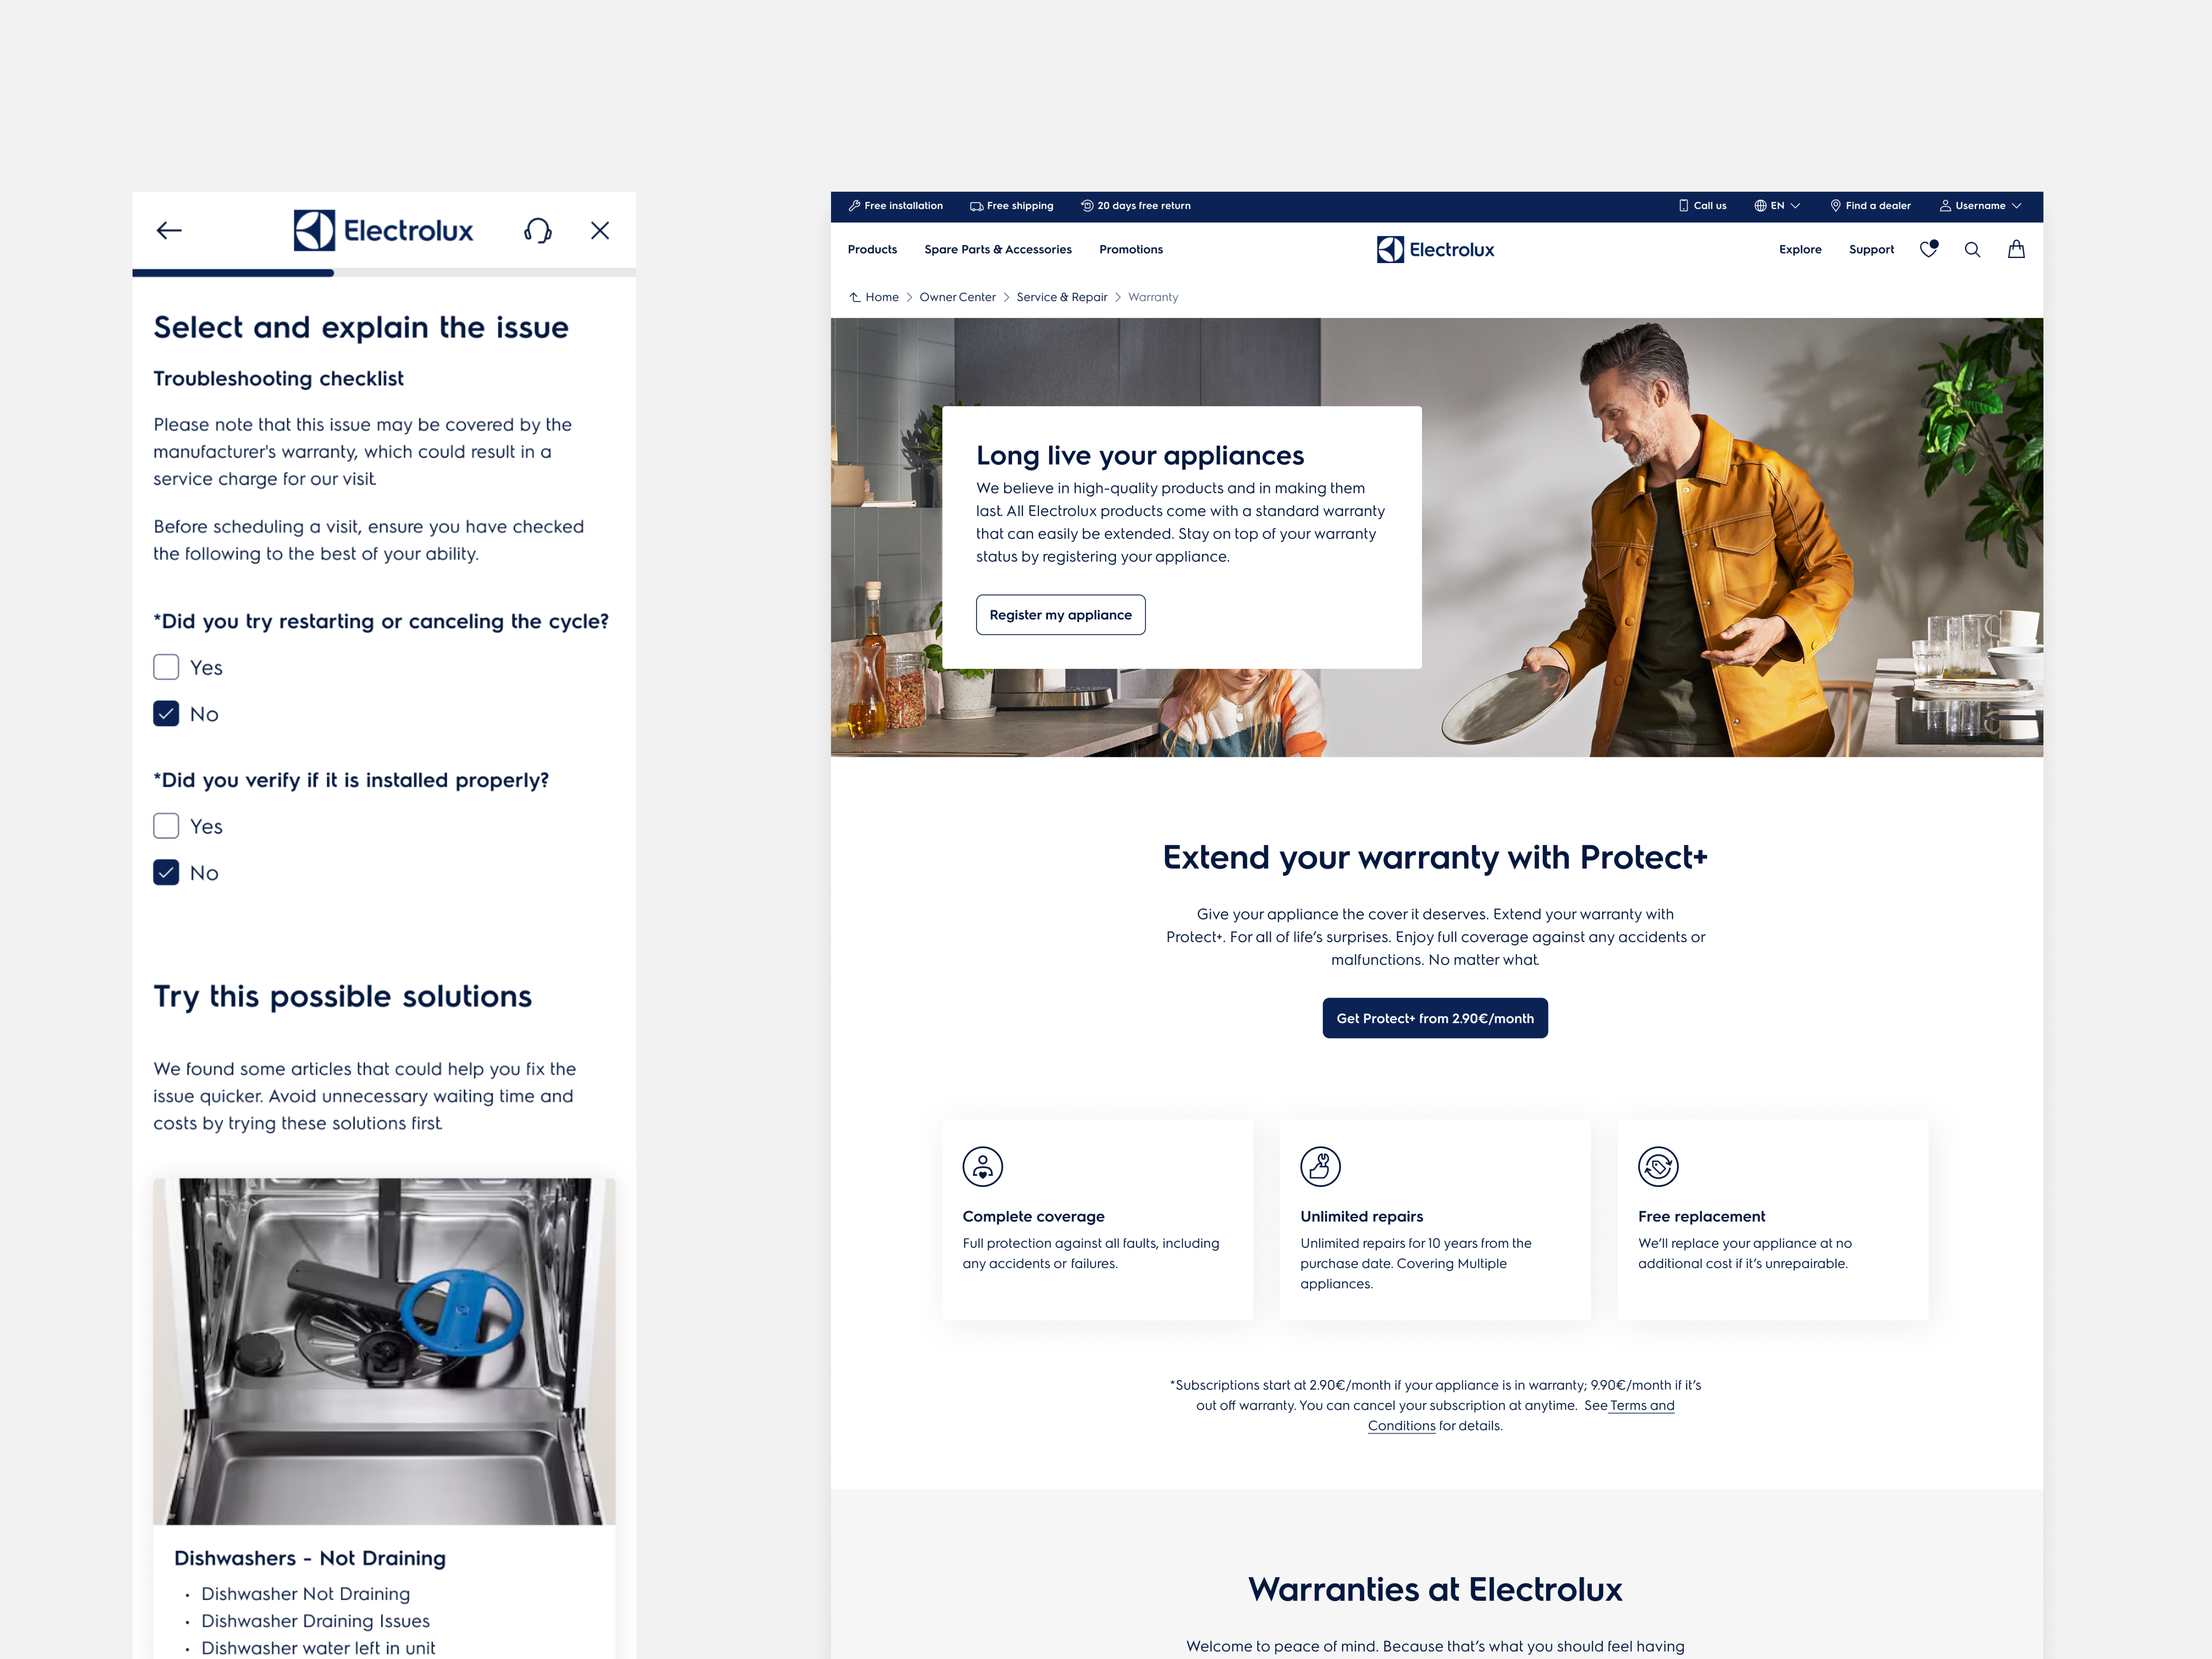Image resolution: width=2212 pixels, height=1659 pixels.
Task: Open Spare Parts & Accessories menu
Action: [x=998, y=250]
